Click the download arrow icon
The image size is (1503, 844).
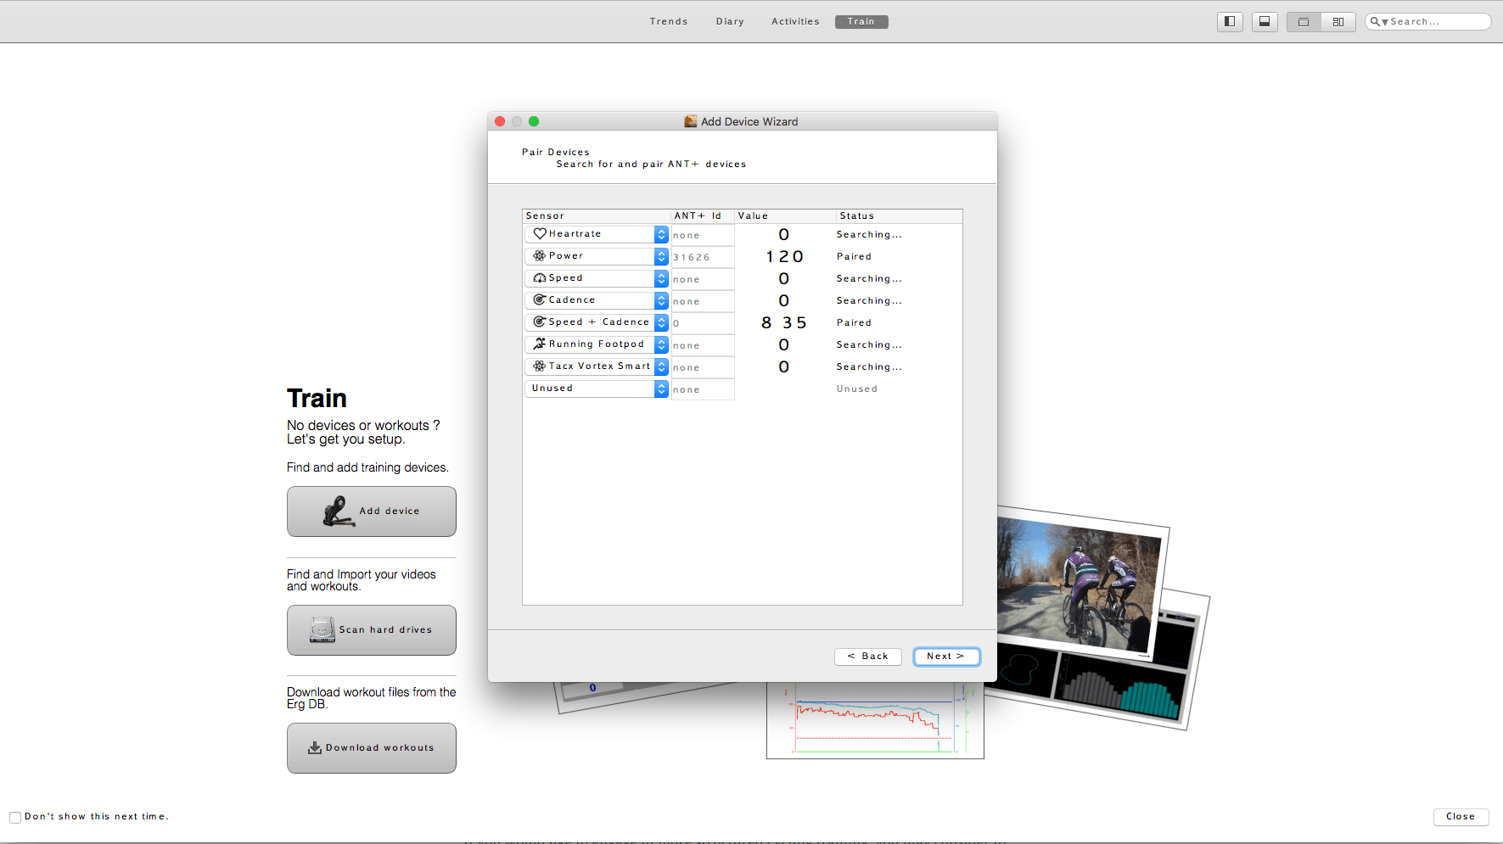(x=315, y=747)
